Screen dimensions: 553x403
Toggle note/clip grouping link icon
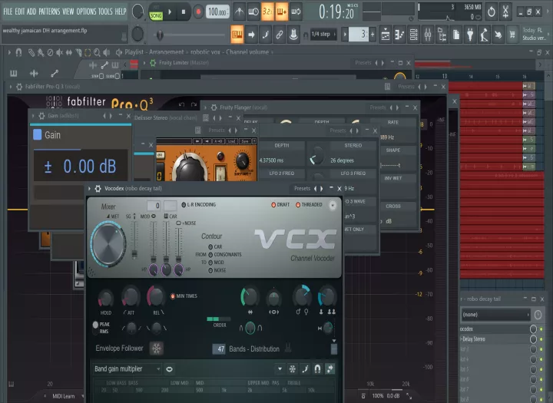280,35
